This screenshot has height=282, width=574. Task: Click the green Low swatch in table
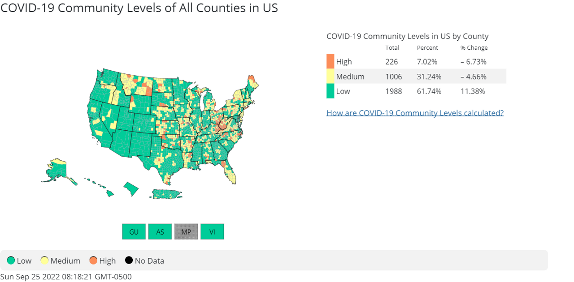pyautogui.click(x=330, y=91)
